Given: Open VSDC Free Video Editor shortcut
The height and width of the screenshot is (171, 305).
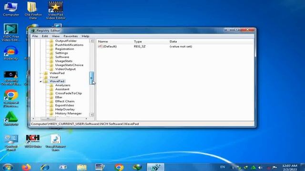Looking at the screenshot, I should pos(10,32).
